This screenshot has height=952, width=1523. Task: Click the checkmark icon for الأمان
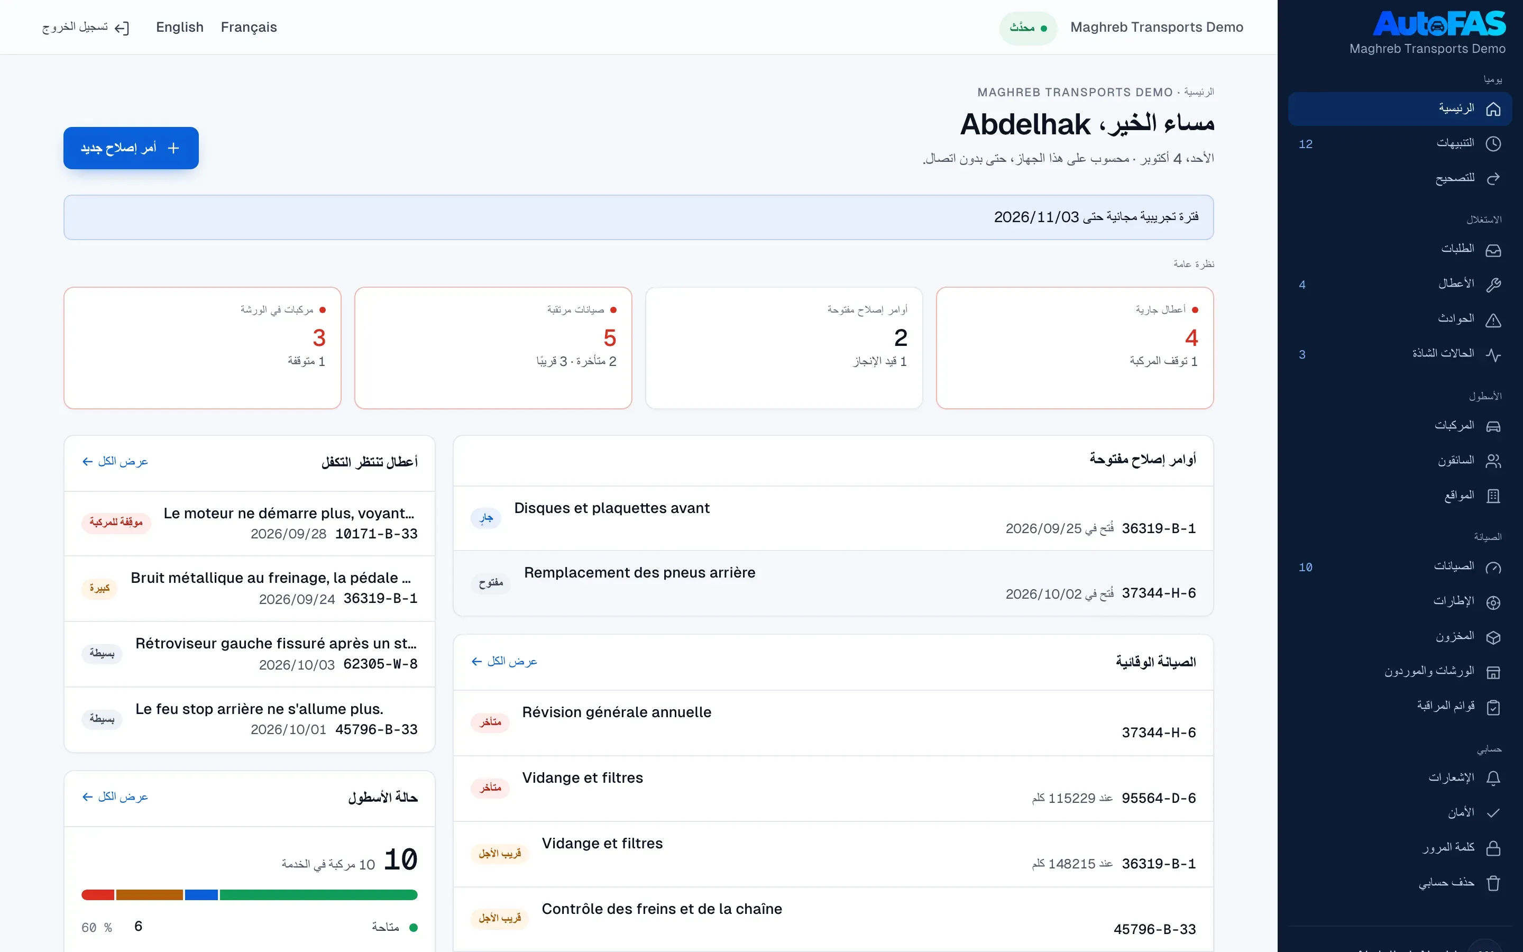(x=1493, y=813)
